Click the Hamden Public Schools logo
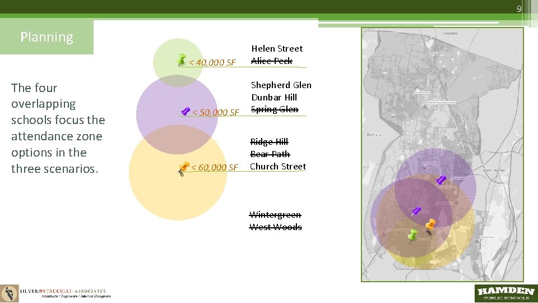Viewport: 538px width, 303px height. click(505, 293)
